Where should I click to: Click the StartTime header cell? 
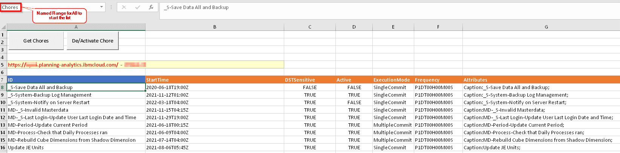[214, 80]
